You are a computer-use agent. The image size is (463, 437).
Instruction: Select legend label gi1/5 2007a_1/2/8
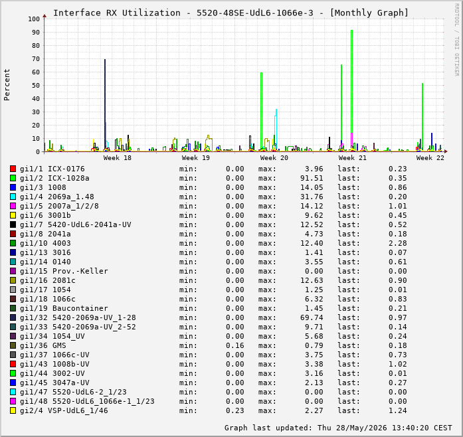pos(59,206)
